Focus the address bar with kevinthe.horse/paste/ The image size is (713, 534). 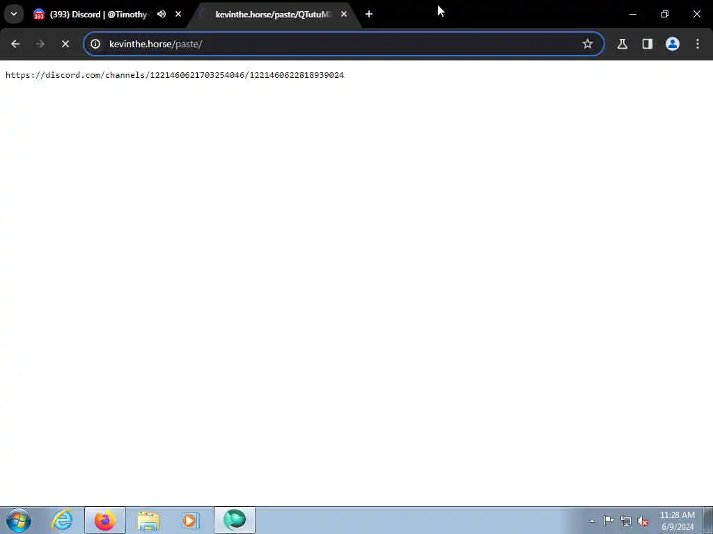tap(343, 44)
